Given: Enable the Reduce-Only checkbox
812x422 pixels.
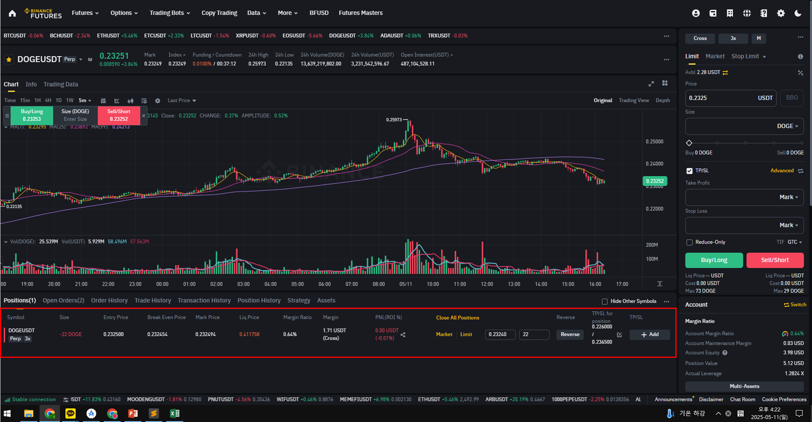Looking at the screenshot, I should coord(689,242).
